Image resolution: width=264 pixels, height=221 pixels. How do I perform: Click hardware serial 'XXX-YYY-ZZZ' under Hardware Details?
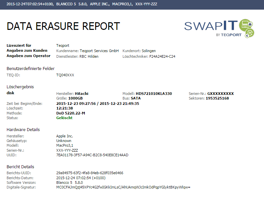[67, 150]
